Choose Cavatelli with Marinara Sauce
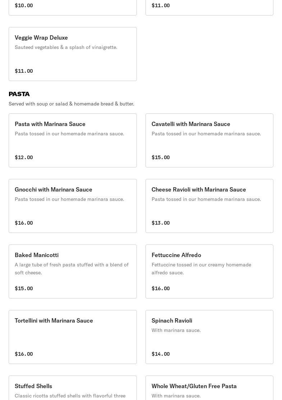Image resolution: width=282 pixels, height=400 pixels. coord(209,140)
